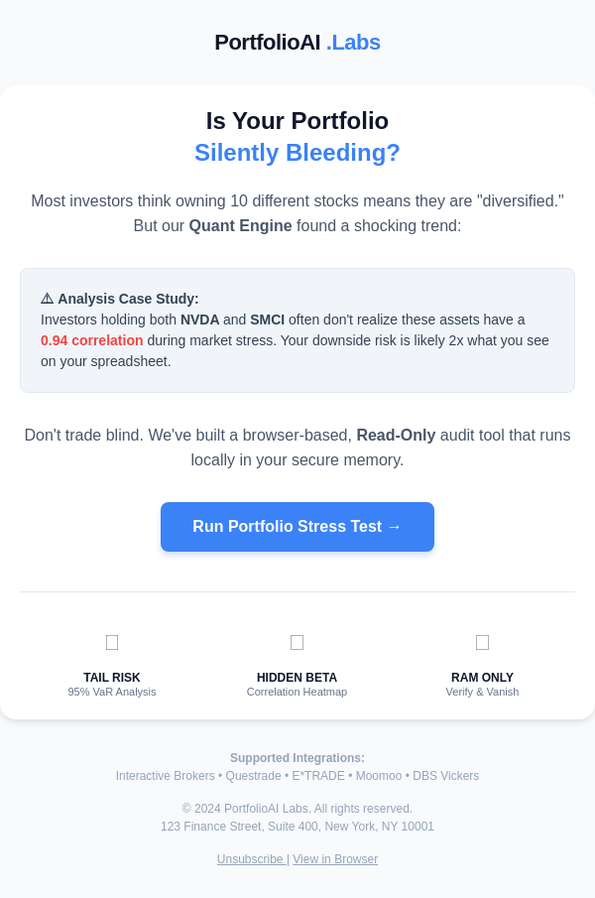This screenshot has height=898, width=595.
Task: Click Run Portfolio Stress Test button
Action: pyautogui.click(x=297, y=527)
